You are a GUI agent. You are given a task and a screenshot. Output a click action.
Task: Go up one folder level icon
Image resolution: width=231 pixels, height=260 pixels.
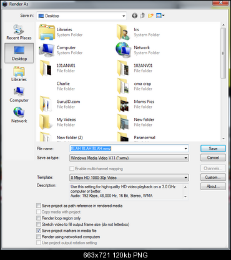[142, 16]
